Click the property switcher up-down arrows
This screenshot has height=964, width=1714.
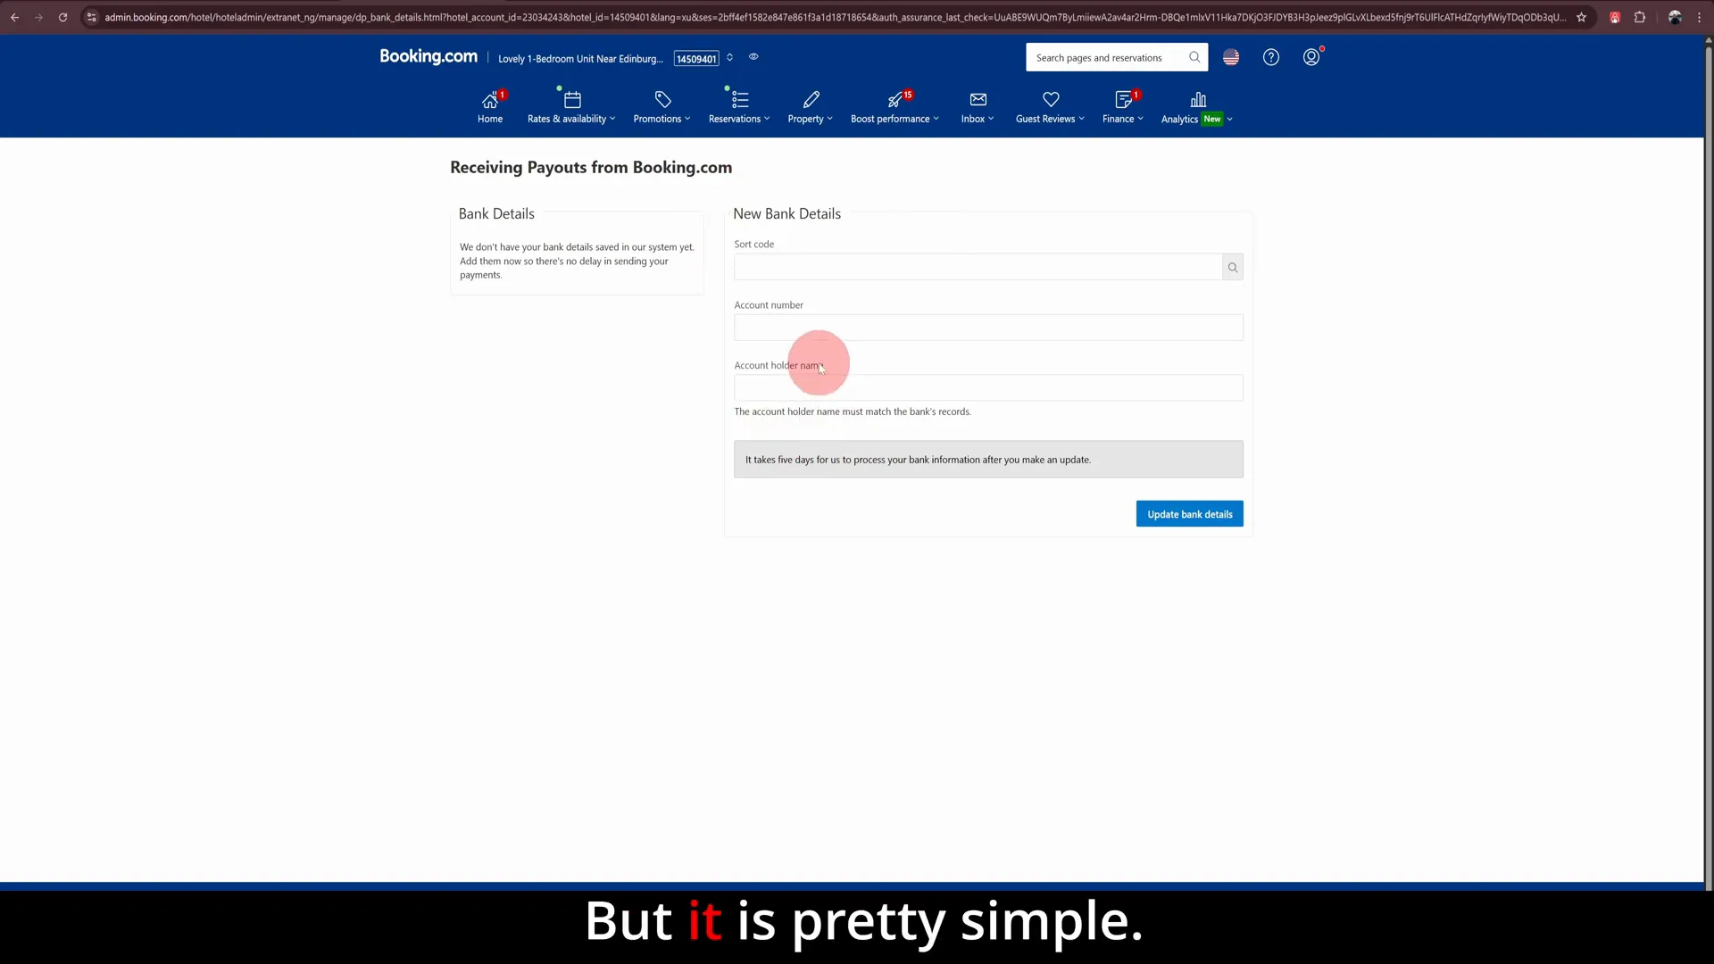pos(729,57)
